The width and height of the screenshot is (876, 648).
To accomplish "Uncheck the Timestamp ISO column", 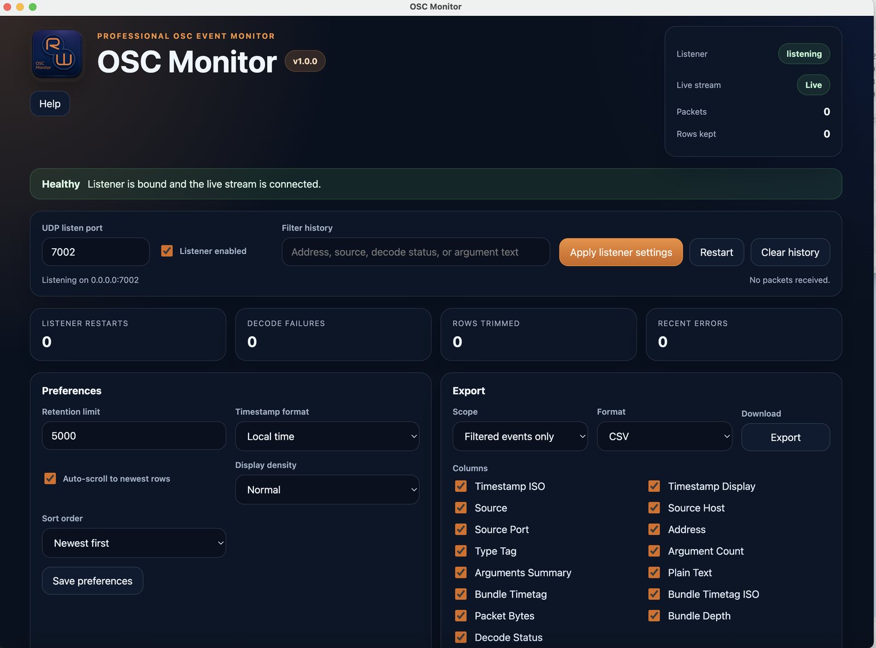I will click(461, 486).
